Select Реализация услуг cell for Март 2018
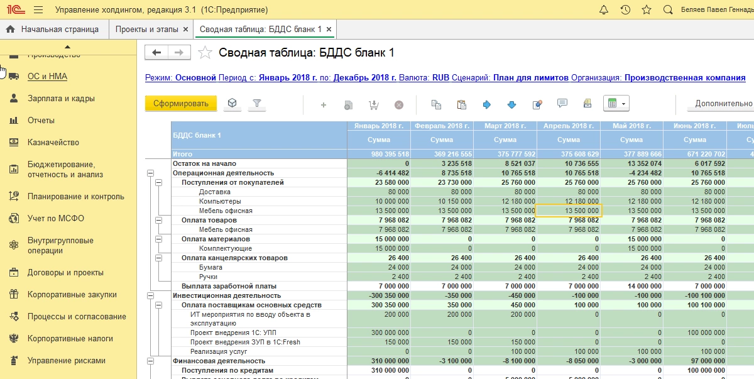Image resolution: width=754 pixels, height=379 pixels. 505,351
